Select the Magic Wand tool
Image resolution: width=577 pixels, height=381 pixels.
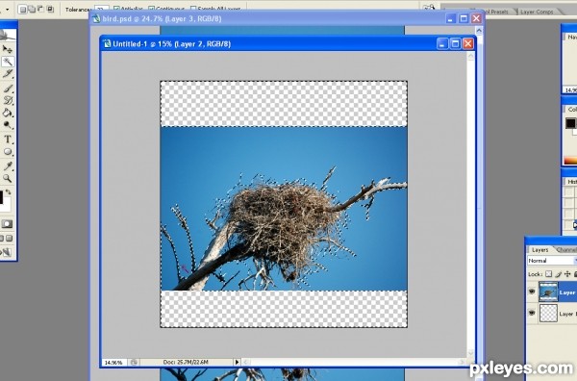[x=8, y=62]
